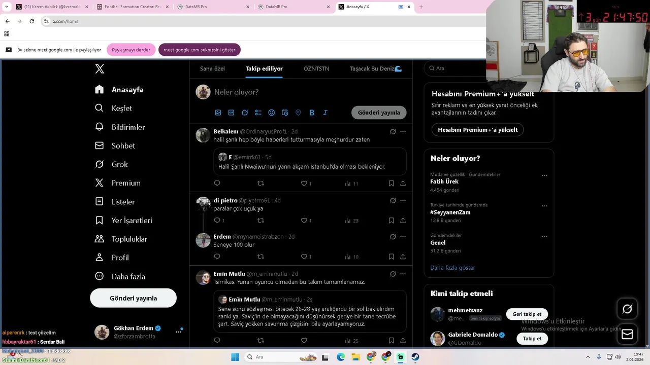Viewport: 650px width, 365px height.
Task: Open Premium in the sidebar
Action: (118, 183)
